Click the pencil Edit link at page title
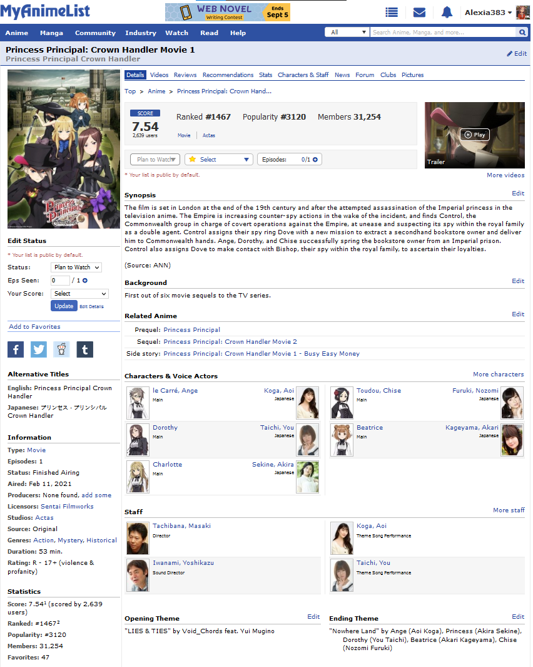This screenshot has height=667, width=533. coord(517,54)
